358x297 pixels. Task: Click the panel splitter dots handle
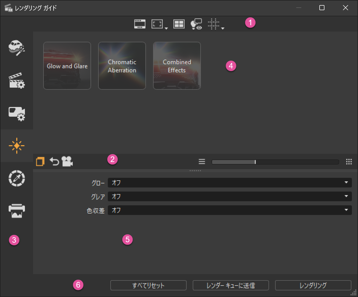point(195,171)
